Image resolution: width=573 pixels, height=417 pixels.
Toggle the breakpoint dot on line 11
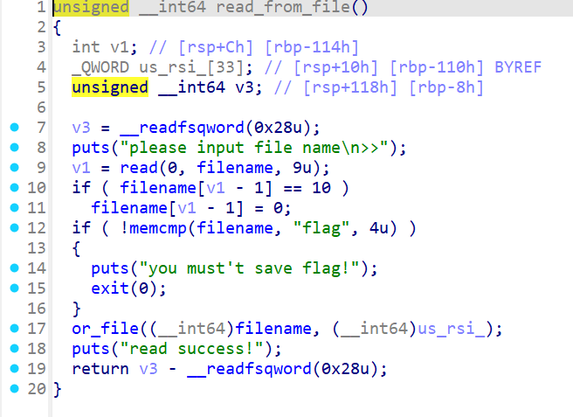[x=14, y=208]
